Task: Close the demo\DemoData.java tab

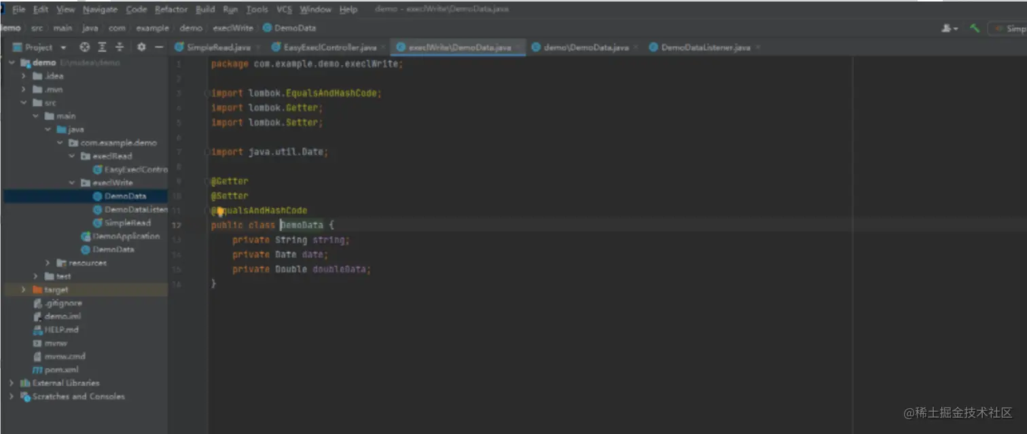Action: pos(636,48)
